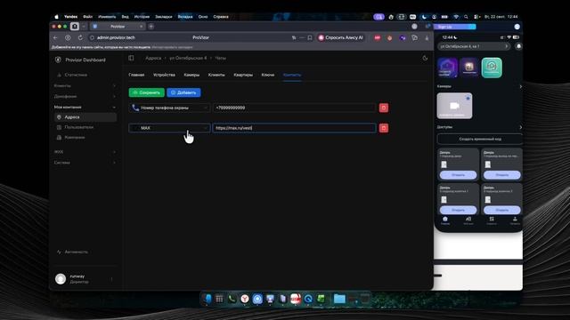The image size is (570, 320).
Task: Expand the Домофония sidebar section
Action: [x=85, y=97]
